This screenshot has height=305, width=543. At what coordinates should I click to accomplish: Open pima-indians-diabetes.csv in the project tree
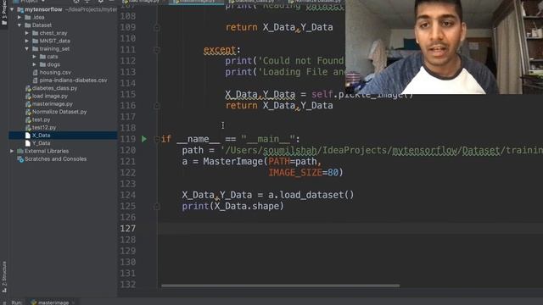coord(73,80)
